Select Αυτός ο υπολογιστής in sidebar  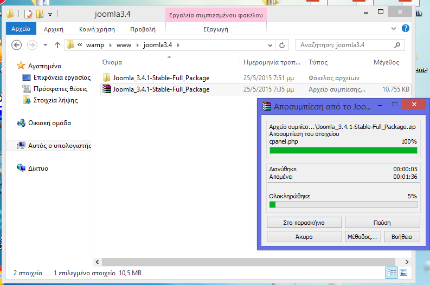coord(60,146)
